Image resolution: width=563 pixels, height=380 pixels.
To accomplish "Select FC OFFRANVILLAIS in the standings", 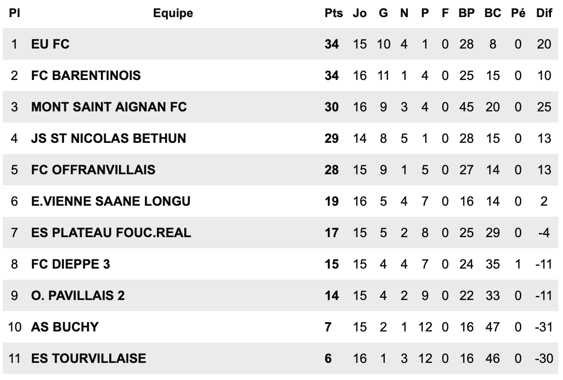I will click(x=93, y=170).
